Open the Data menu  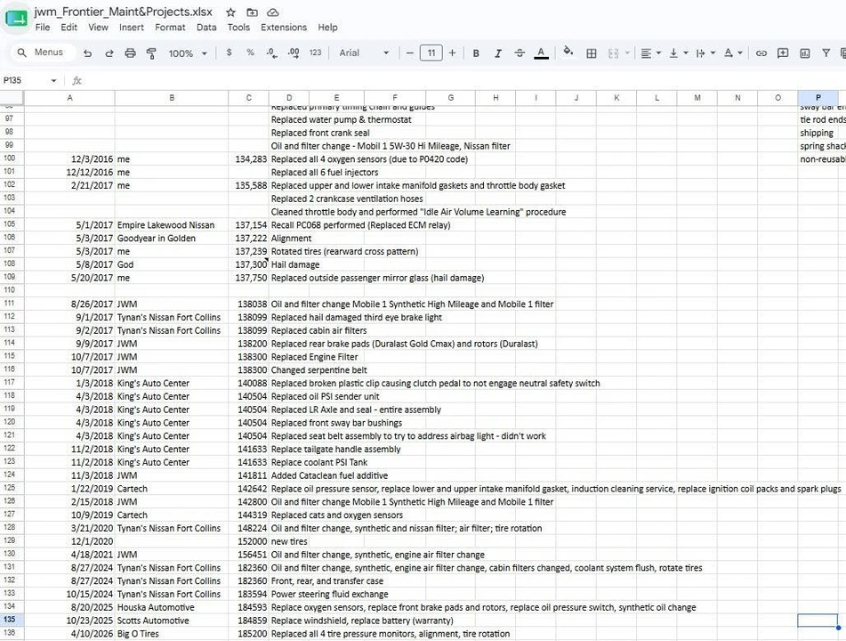pos(206,27)
